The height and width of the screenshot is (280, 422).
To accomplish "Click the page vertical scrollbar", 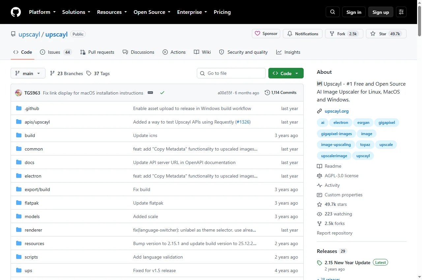I will [419, 140].
